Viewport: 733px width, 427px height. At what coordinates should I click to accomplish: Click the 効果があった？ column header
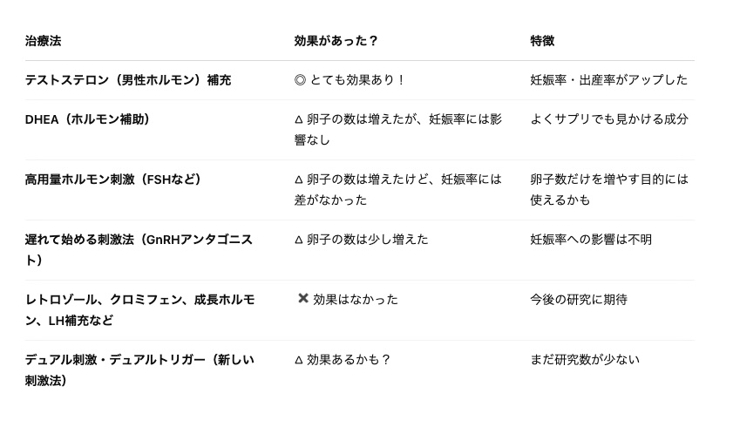pyautogui.click(x=336, y=41)
